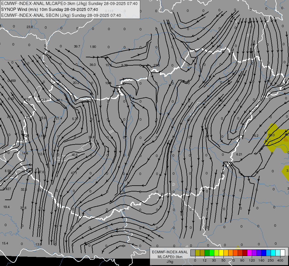Click the map value 0.459
This screenshot has width=289, height=266.
coord(12,81)
